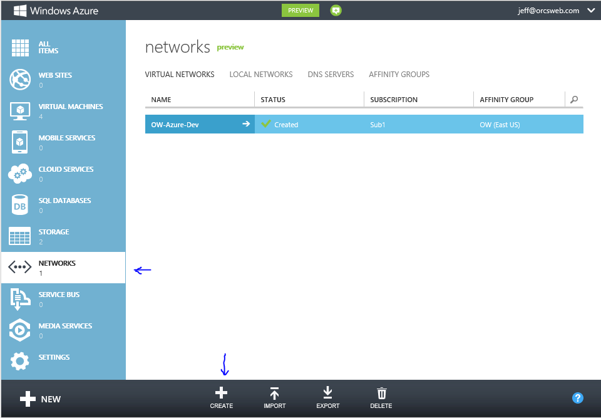Open the Service Bus icon
Viewport: 601px width, 418px height.
20,299
